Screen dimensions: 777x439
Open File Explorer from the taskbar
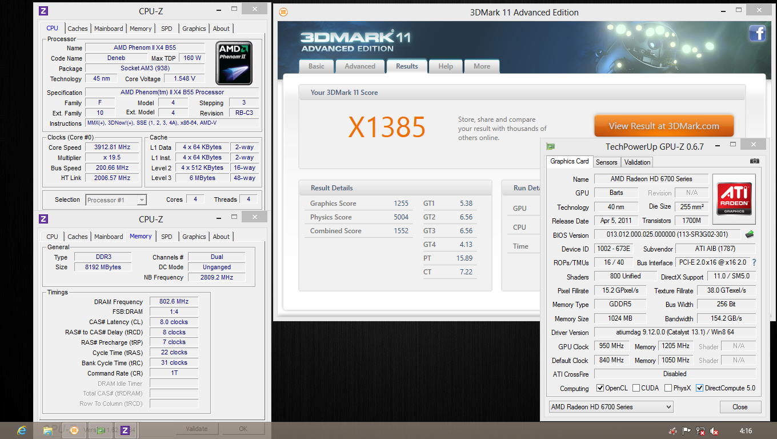[48, 430]
